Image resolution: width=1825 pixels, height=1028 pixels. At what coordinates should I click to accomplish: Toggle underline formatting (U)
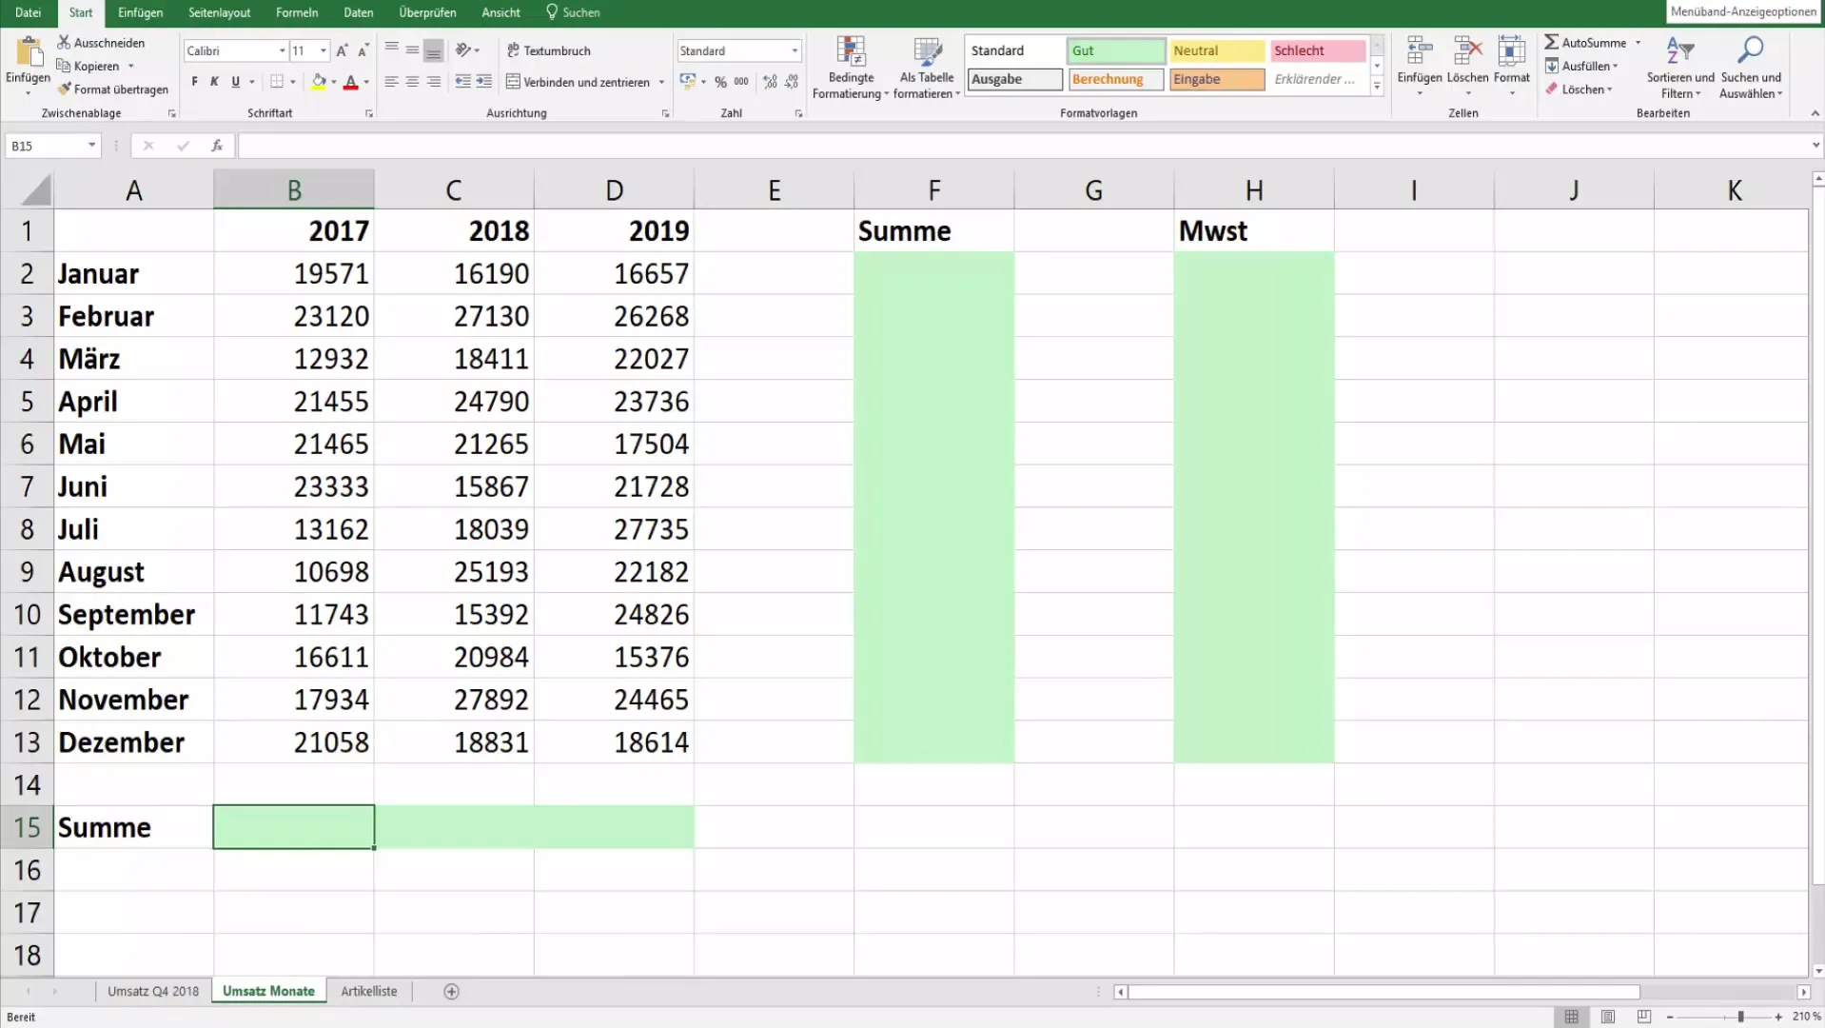coord(236,82)
